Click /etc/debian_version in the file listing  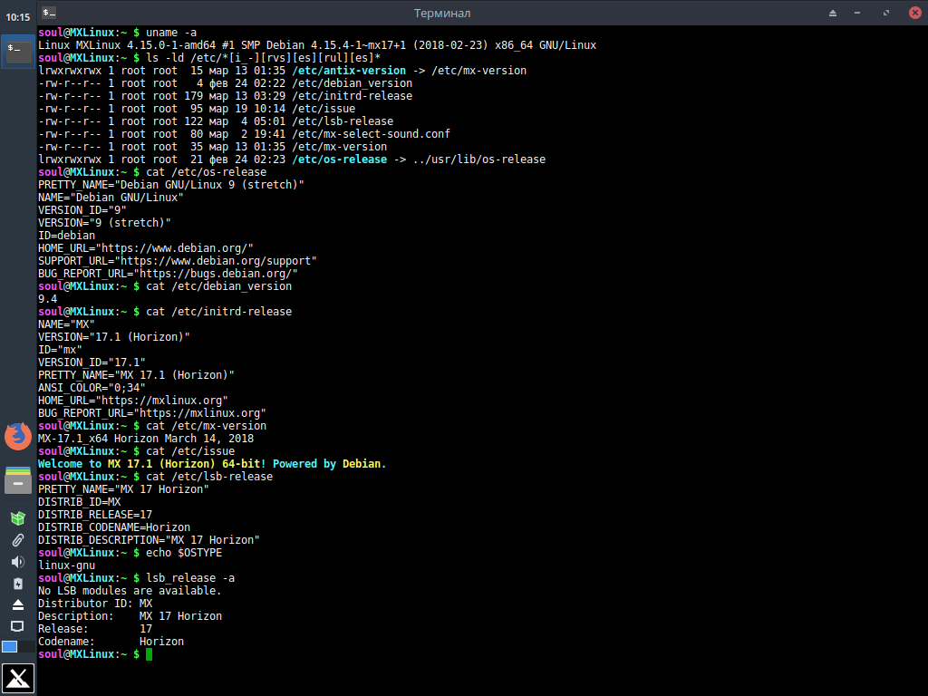pos(352,83)
